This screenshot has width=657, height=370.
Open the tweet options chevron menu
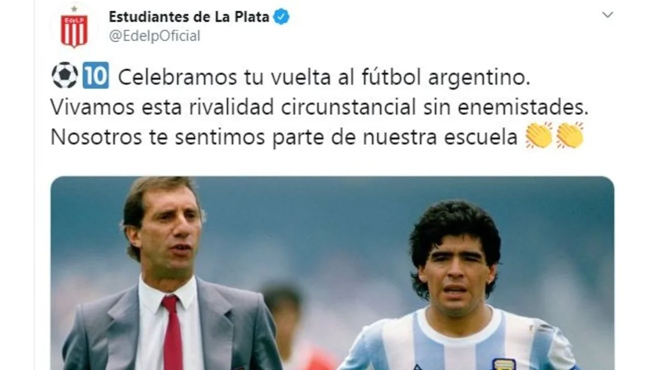pyautogui.click(x=607, y=15)
